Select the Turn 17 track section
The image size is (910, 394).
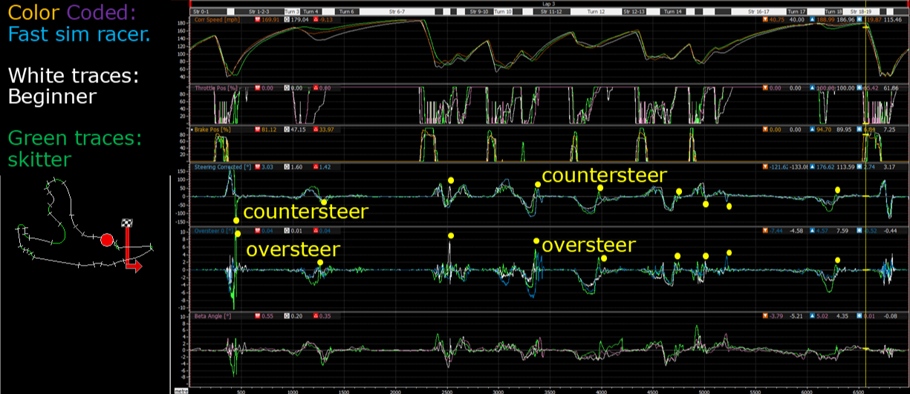pos(797,13)
